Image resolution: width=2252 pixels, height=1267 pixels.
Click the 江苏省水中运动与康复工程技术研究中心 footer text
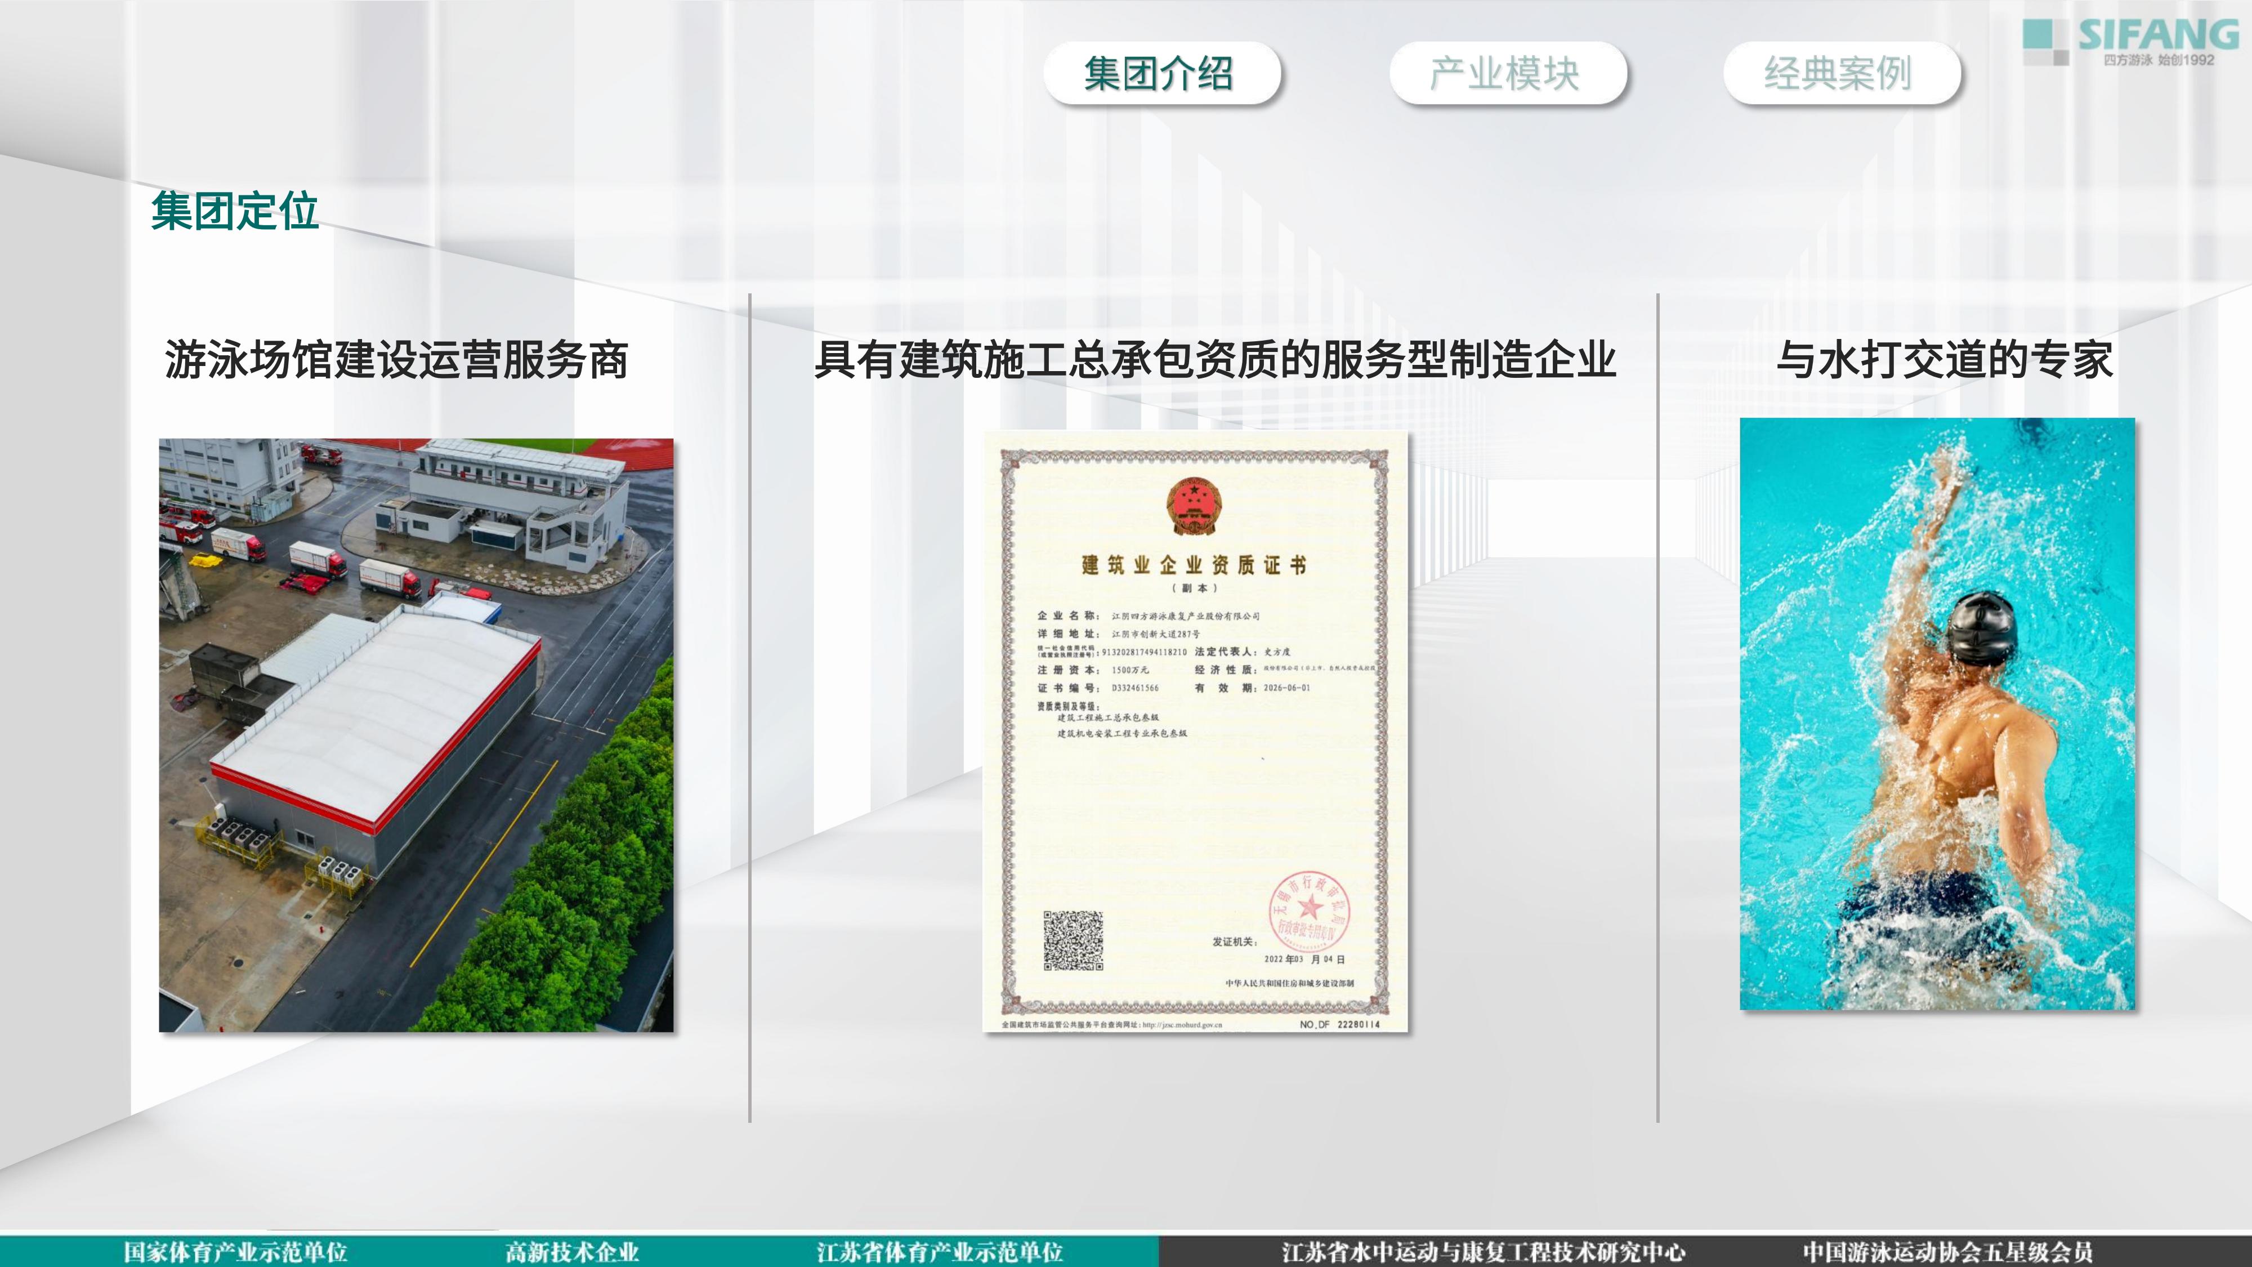point(1484,1252)
